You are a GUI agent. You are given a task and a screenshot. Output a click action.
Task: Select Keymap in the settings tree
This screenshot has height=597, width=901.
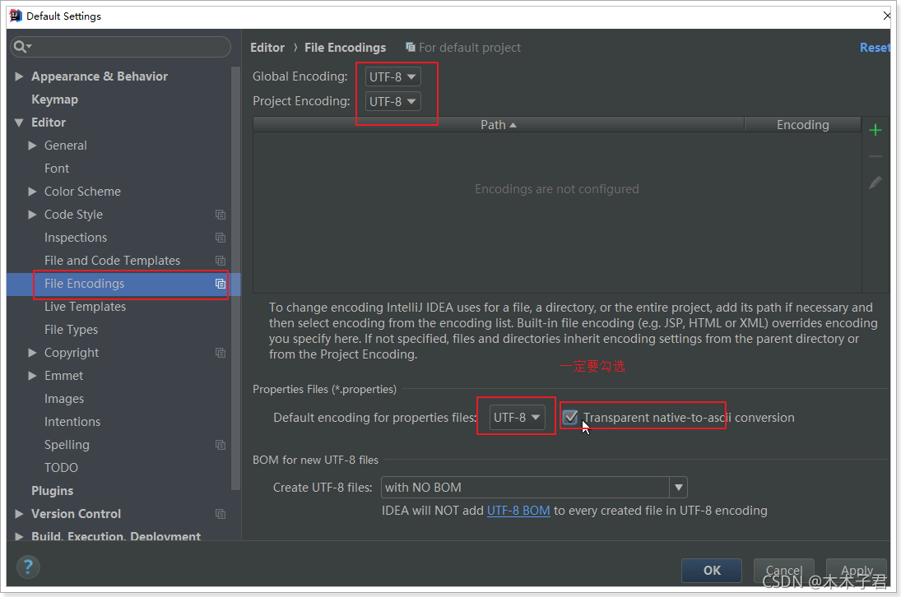point(54,99)
